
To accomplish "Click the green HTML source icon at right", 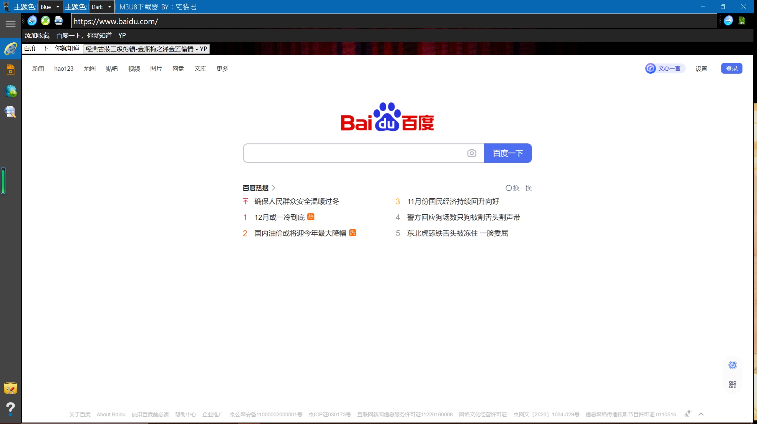I will (742, 21).
